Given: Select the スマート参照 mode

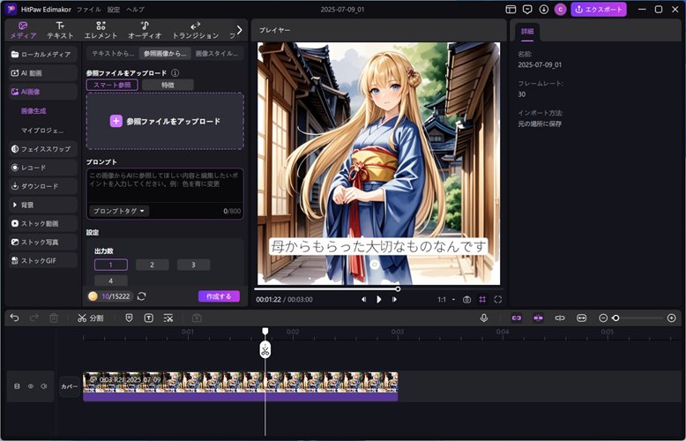Looking at the screenshot, I should (x=112, y=85).
